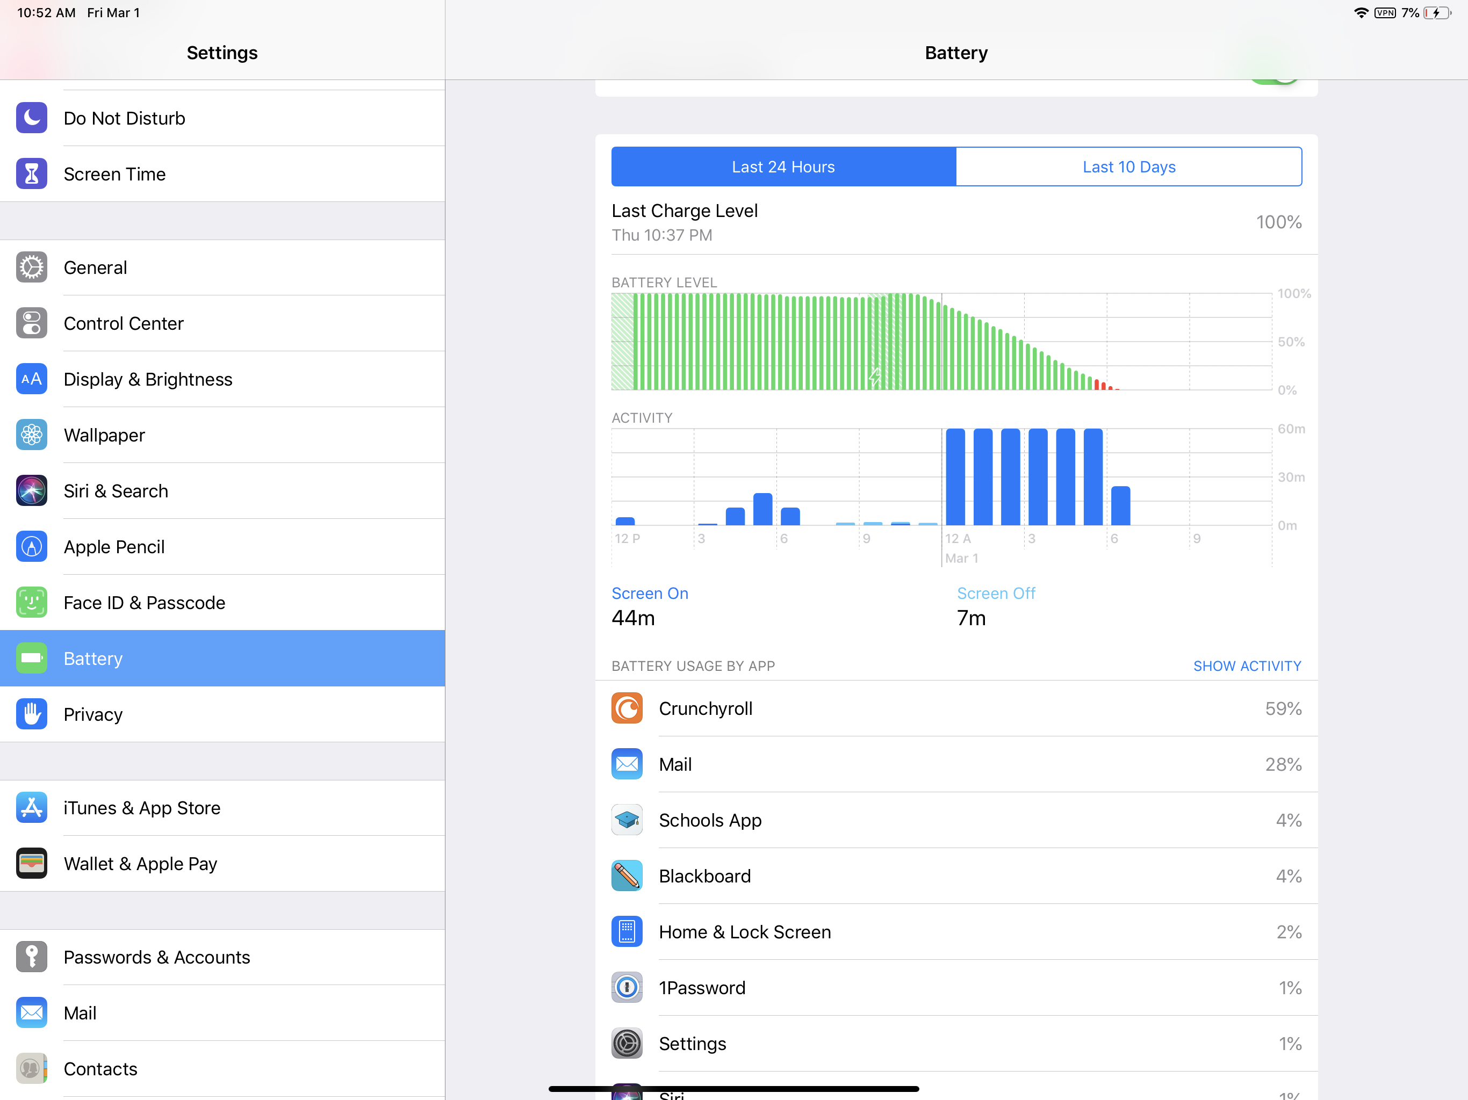Viewport: 1468px width, 1100px height.
Task: Open the Display & Brightness settings
Action: [x=148, y=379]
